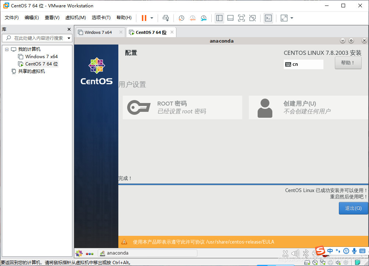Image resolution: width=369 pixels, height=266 pixels.
Task: Click the installer progress bar
Action: [243, 184]
